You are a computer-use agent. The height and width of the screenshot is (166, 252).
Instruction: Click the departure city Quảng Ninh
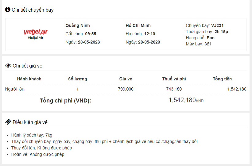click(x=78, y=25)
